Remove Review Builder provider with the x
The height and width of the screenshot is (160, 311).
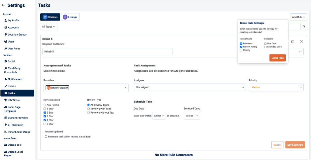click(126, 88)
